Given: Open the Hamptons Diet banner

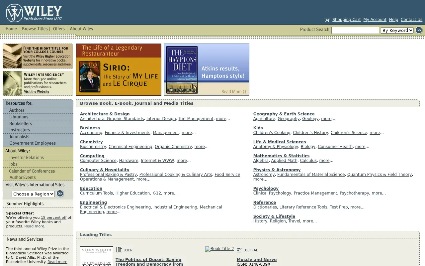Looking at the screenshot, I should click(x=207, y=69).
